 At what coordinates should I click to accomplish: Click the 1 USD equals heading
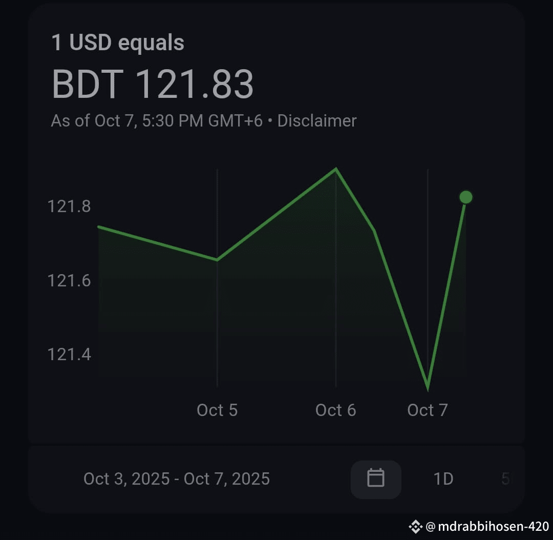(x=118, y=43)
